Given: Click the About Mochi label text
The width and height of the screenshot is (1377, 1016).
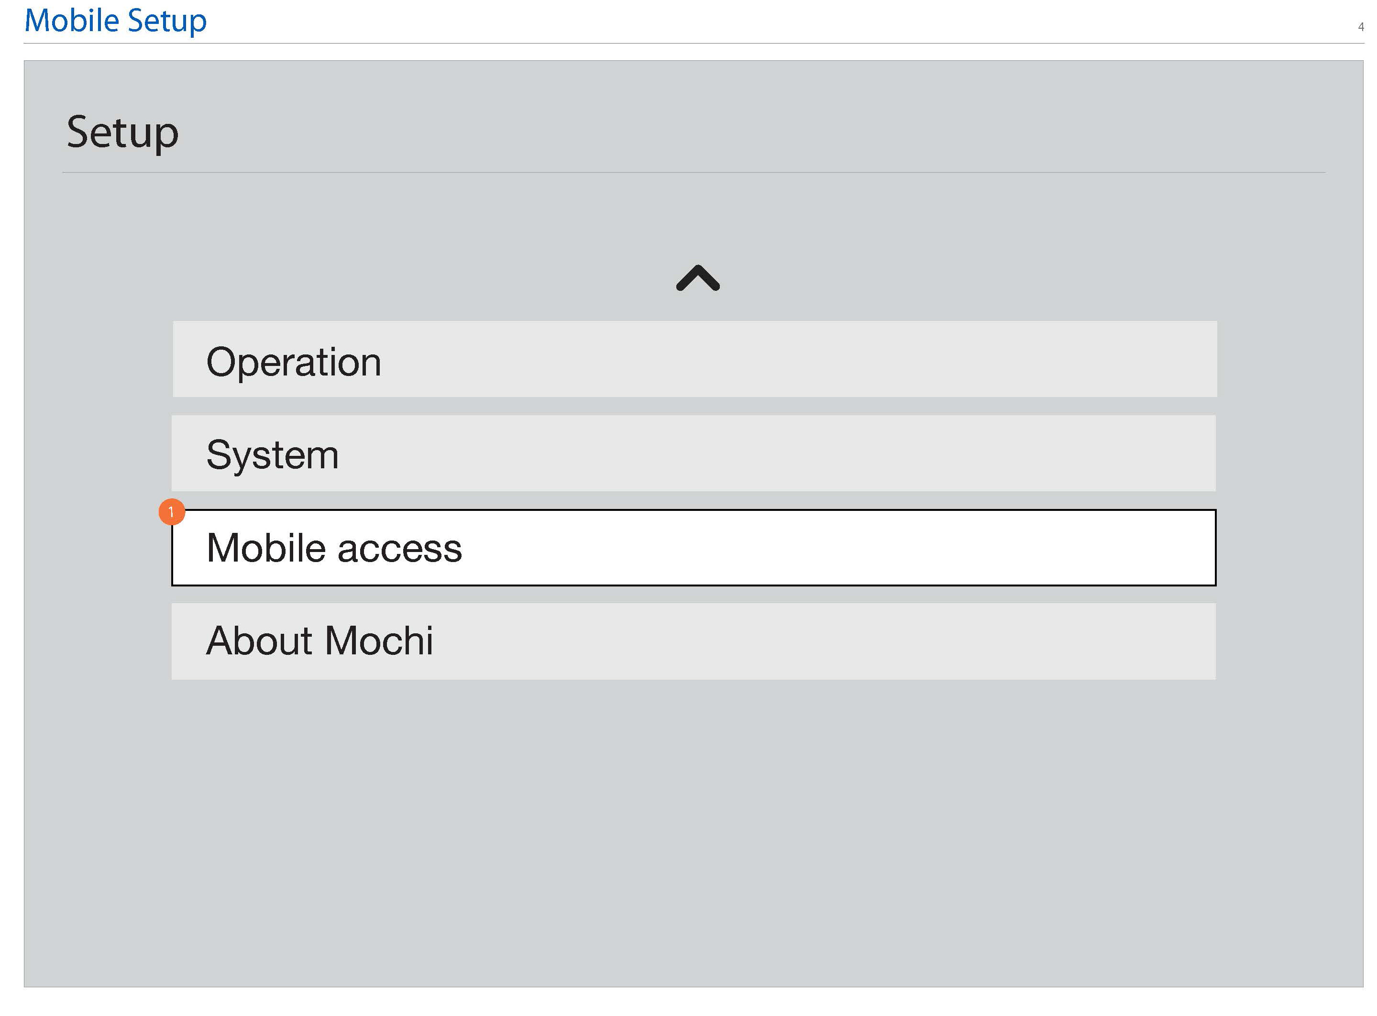Looking at the screenshot, I should pos(320,641).
